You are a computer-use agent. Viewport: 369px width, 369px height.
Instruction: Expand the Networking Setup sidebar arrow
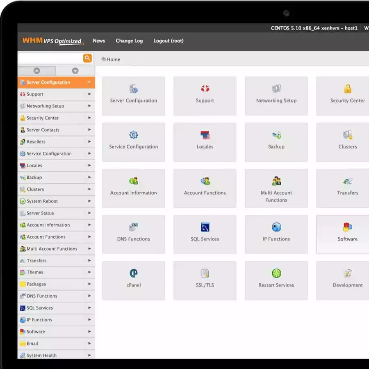(89, 106)
